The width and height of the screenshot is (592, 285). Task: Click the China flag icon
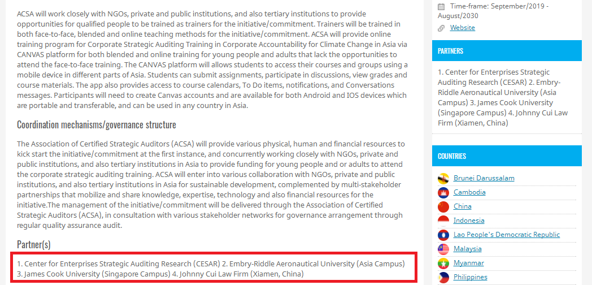click(x=443, y=207)
